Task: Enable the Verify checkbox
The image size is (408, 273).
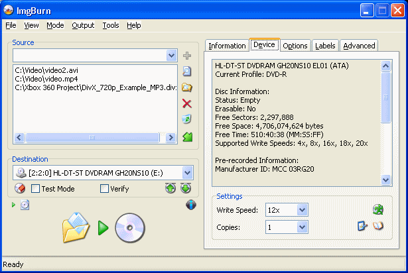Action: (104, 188)
